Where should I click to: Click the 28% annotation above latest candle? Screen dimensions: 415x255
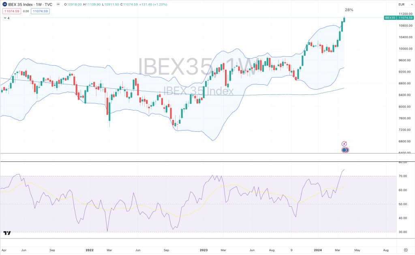(349, 10)
